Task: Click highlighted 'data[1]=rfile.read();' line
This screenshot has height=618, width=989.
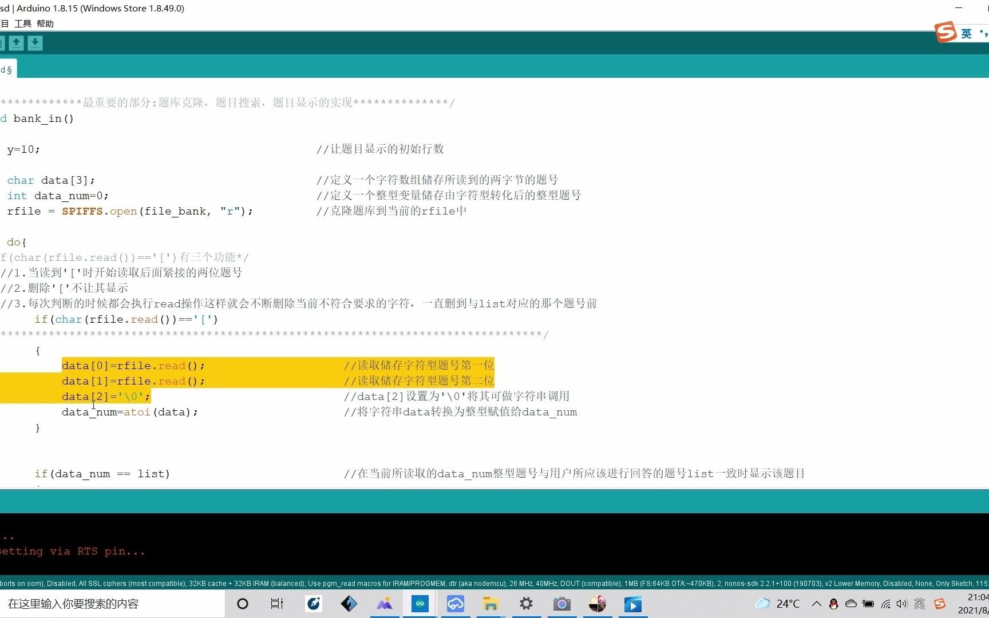Action: click(x=133, y=381)
